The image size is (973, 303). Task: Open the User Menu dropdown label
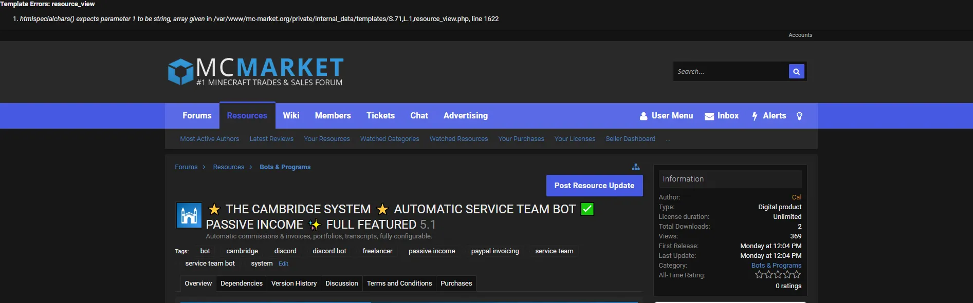(x=672, y=116)
